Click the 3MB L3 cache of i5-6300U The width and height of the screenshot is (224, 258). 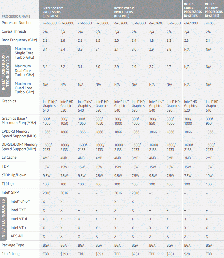pos(135,158)
